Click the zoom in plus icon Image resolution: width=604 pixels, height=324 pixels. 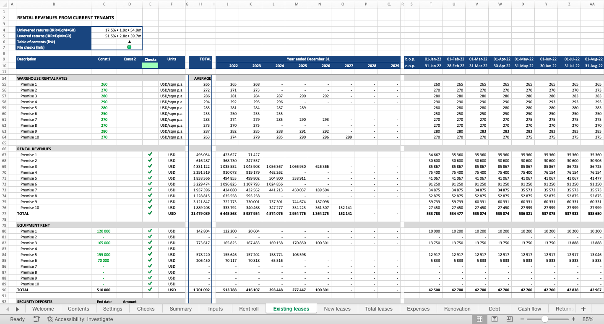pos(573,319)
